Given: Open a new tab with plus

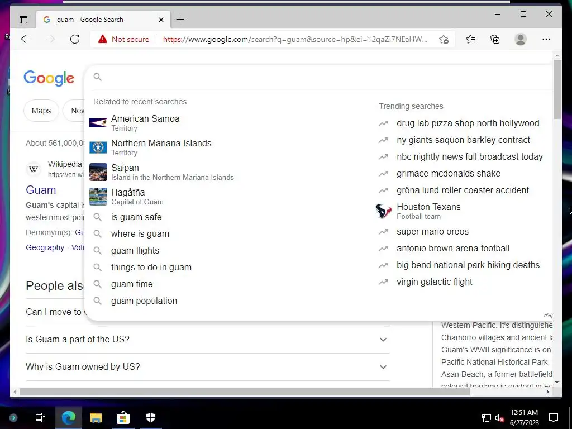Looking at the screenshot, I should pyautogui.click(x=180, y=20).
